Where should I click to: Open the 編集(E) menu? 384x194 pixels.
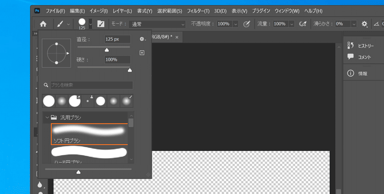77,11
